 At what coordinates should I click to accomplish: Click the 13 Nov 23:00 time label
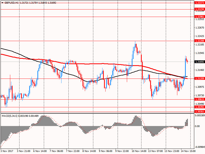pos(172,151)
